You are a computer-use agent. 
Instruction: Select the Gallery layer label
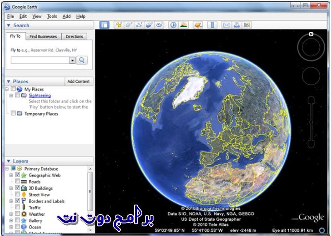tap(36, 221)
